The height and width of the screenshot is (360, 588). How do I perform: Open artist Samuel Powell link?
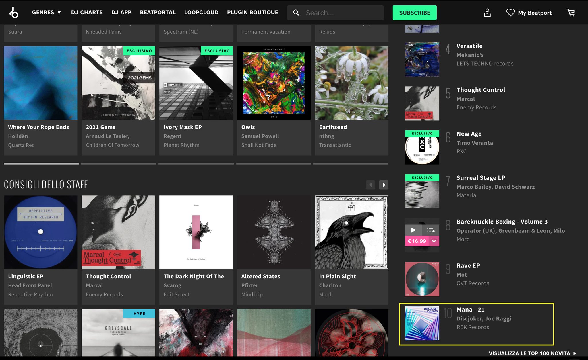tap(260, 136)
